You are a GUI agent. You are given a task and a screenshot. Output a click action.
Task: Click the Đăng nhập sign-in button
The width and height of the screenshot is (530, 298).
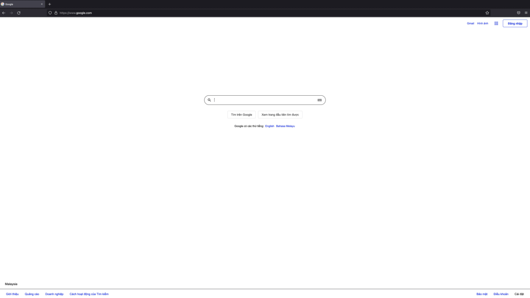pos(515,23)
